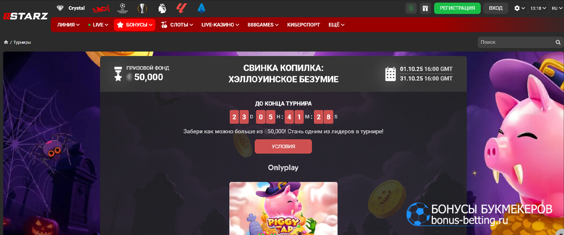Open the Serie A blue icon

tap(202, 8)
